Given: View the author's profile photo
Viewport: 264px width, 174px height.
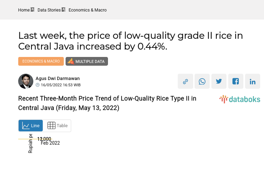Looking at the screenshot, I should click(x=26, y=81).
